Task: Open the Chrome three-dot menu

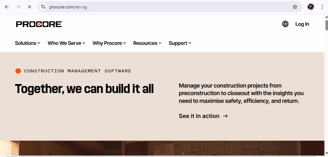Action: pyautogui.click(x=322, y=7)
